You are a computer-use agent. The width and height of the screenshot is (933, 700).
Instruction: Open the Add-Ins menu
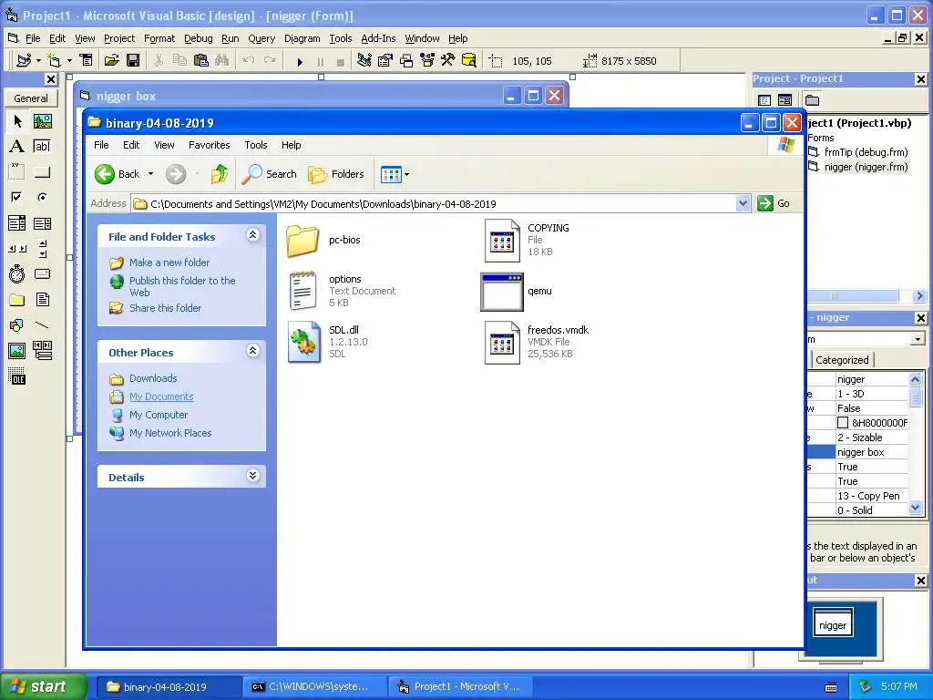(x=378, y=38)
